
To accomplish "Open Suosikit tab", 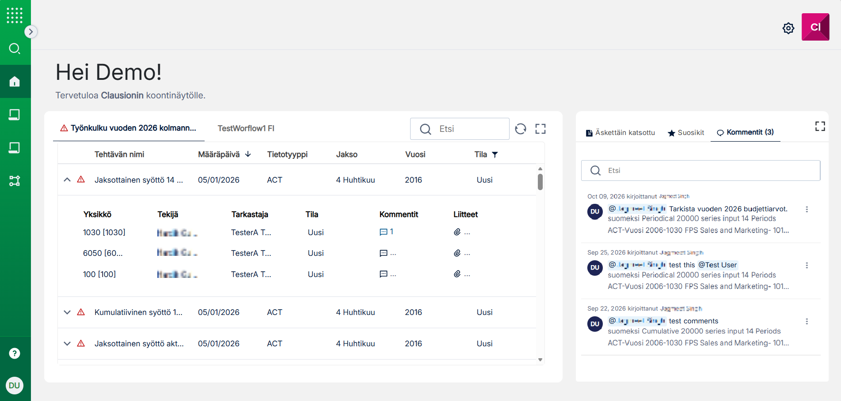I will point(686,133).
